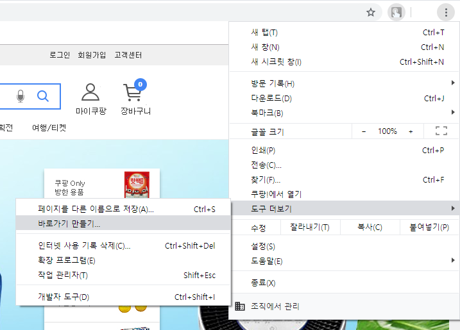Click the fullscreen icon in zoom row

pos(441,131)
